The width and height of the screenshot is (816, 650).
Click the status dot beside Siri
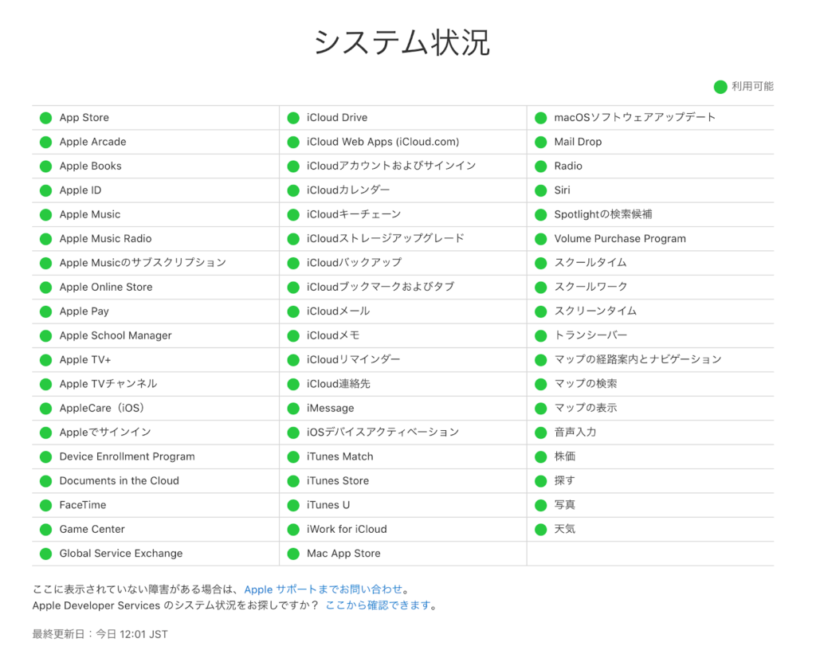point(540,190)
